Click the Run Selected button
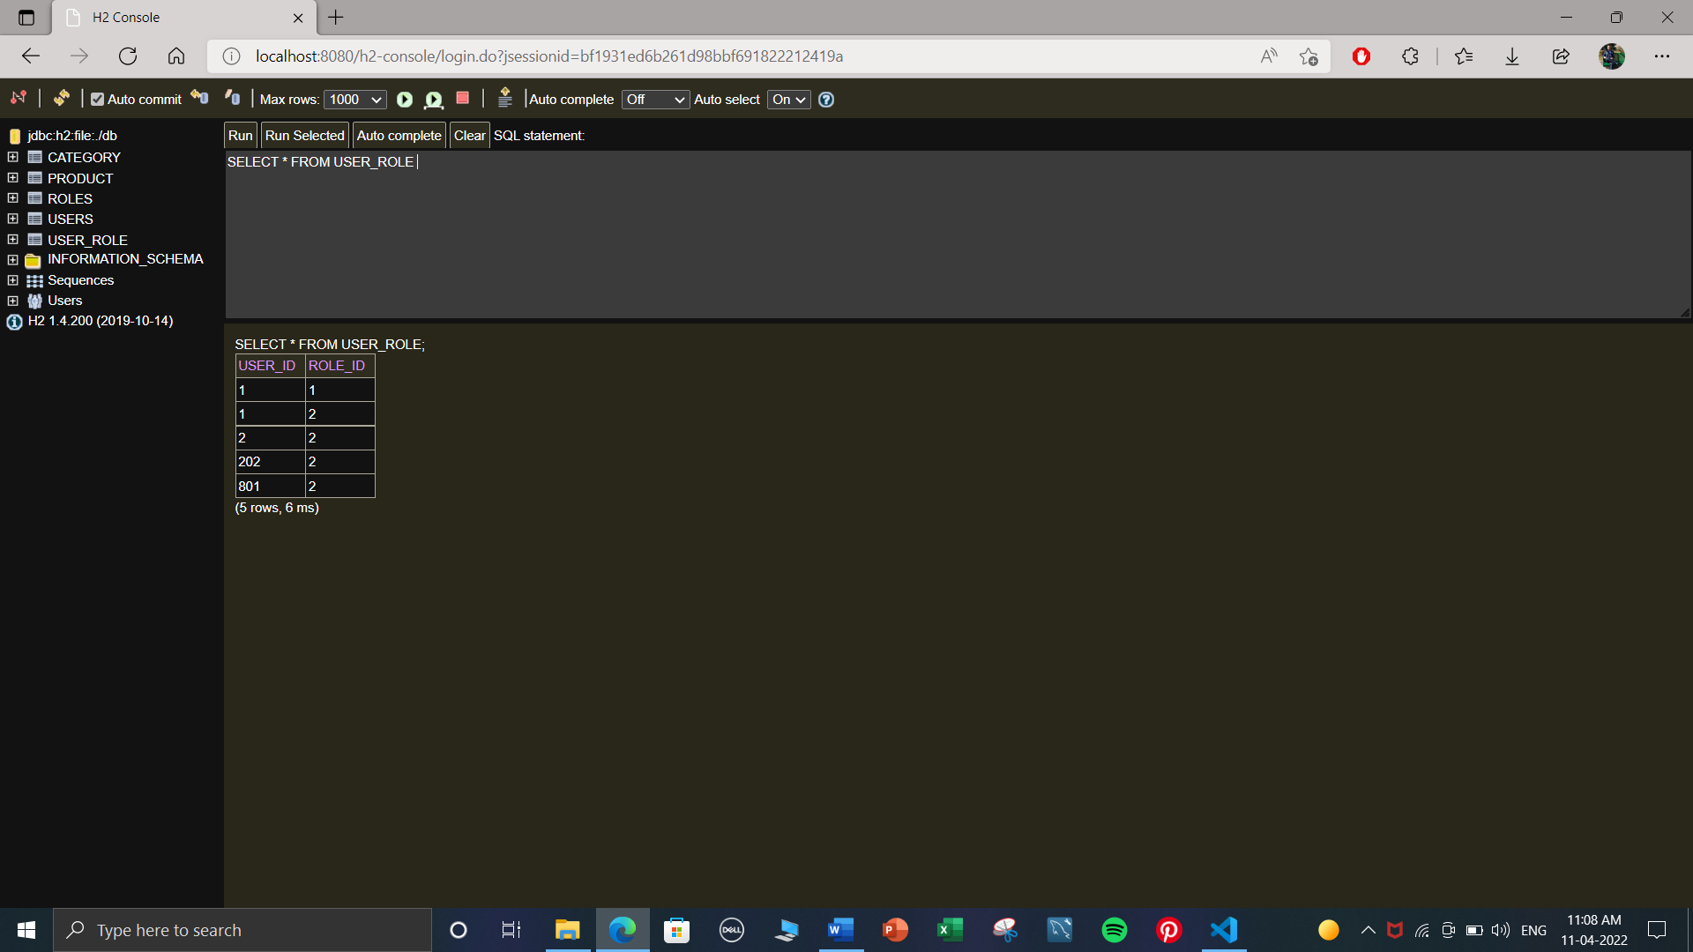The image size is (1693, 952). (x=303, y=135)
